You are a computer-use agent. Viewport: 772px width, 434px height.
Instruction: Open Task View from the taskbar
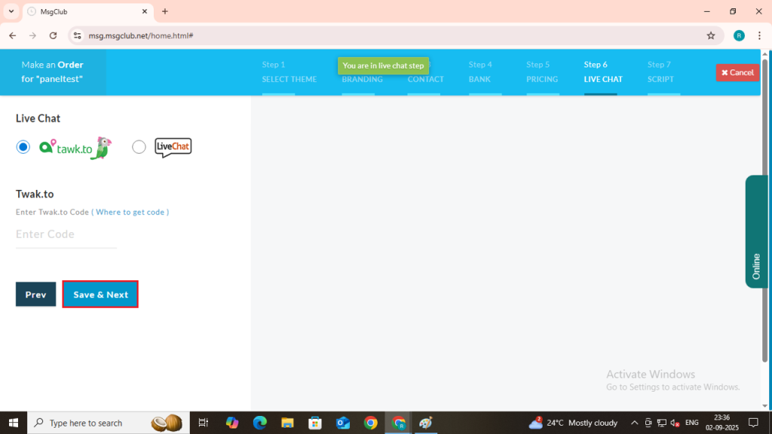203,423
